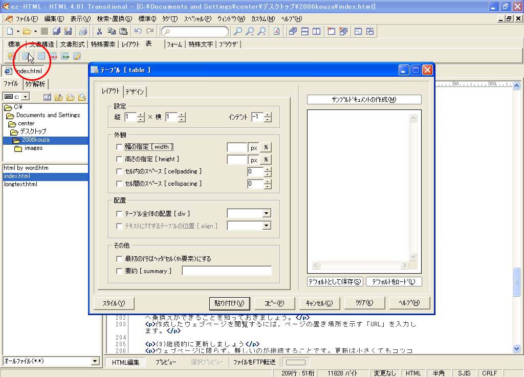This screenshot has width=524, height=377.
Task: Click デフォルトとして保存(S) button
Action: pos(335,281)
